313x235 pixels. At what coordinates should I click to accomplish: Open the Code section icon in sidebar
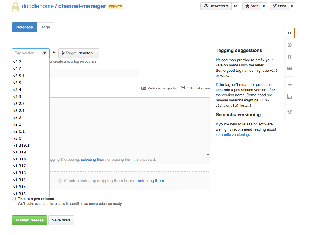coord(289,33)
